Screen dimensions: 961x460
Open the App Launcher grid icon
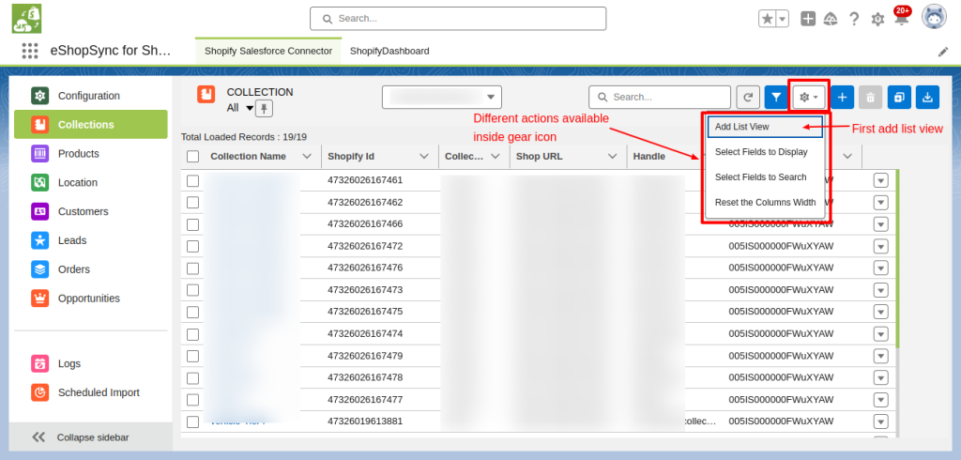(x=30, y=51)
